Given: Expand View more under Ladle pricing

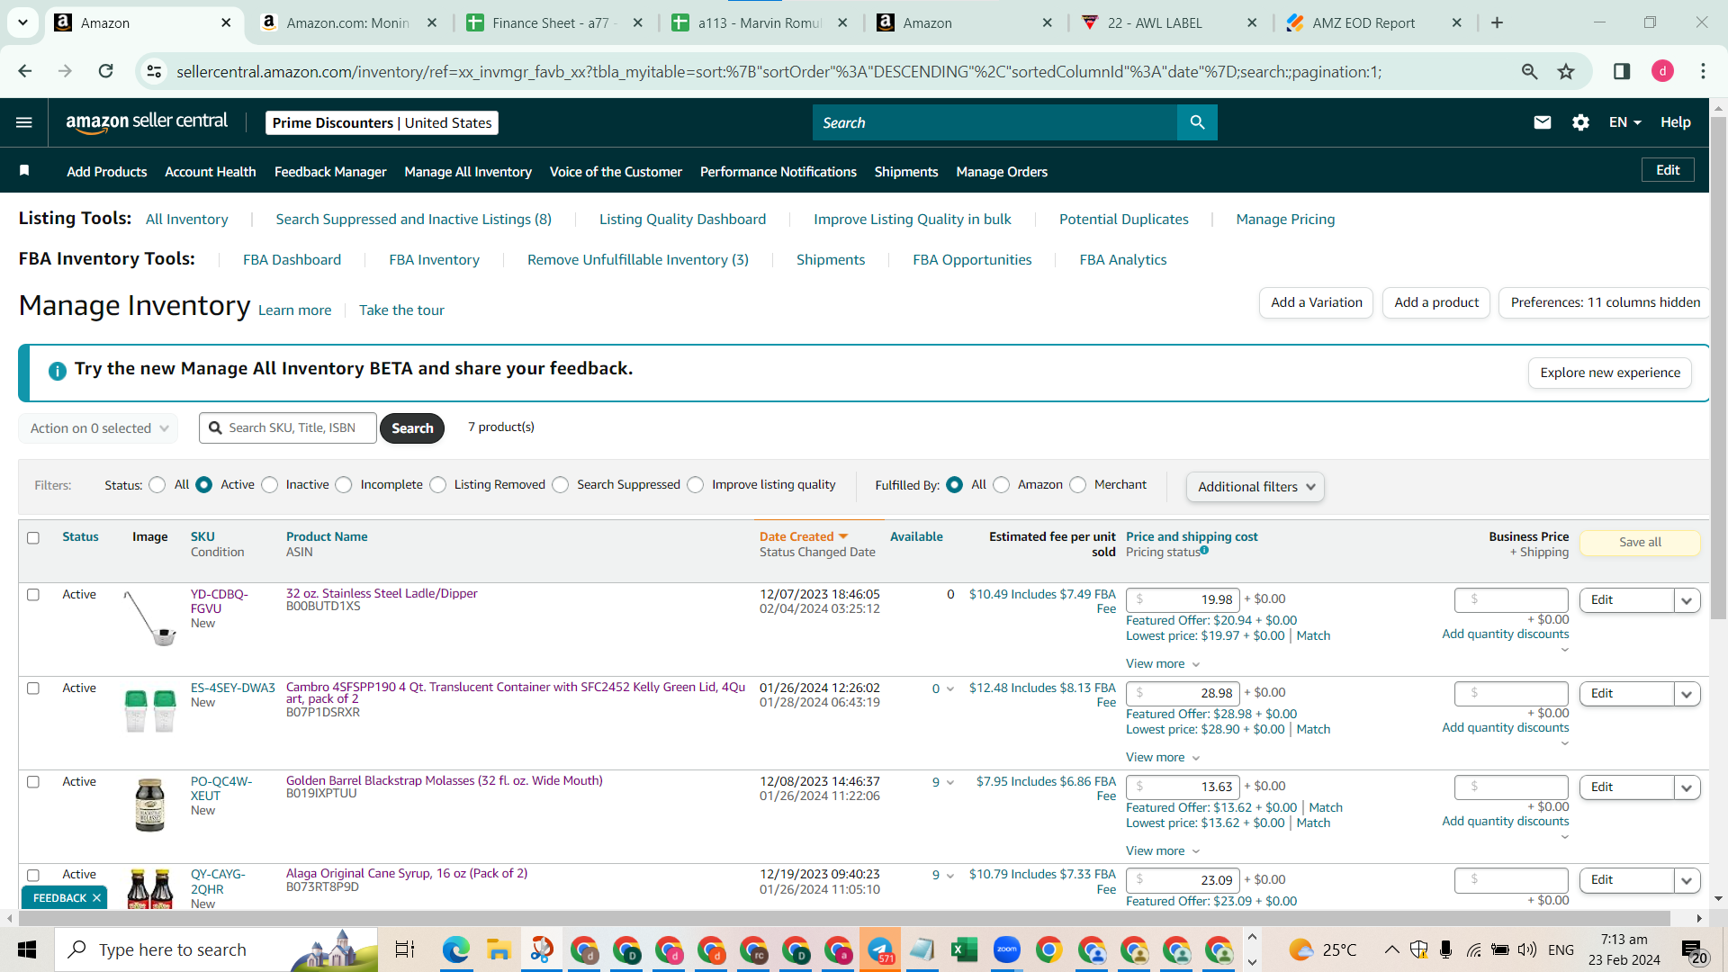Looking at the screenshot, I should [1162, 664].
